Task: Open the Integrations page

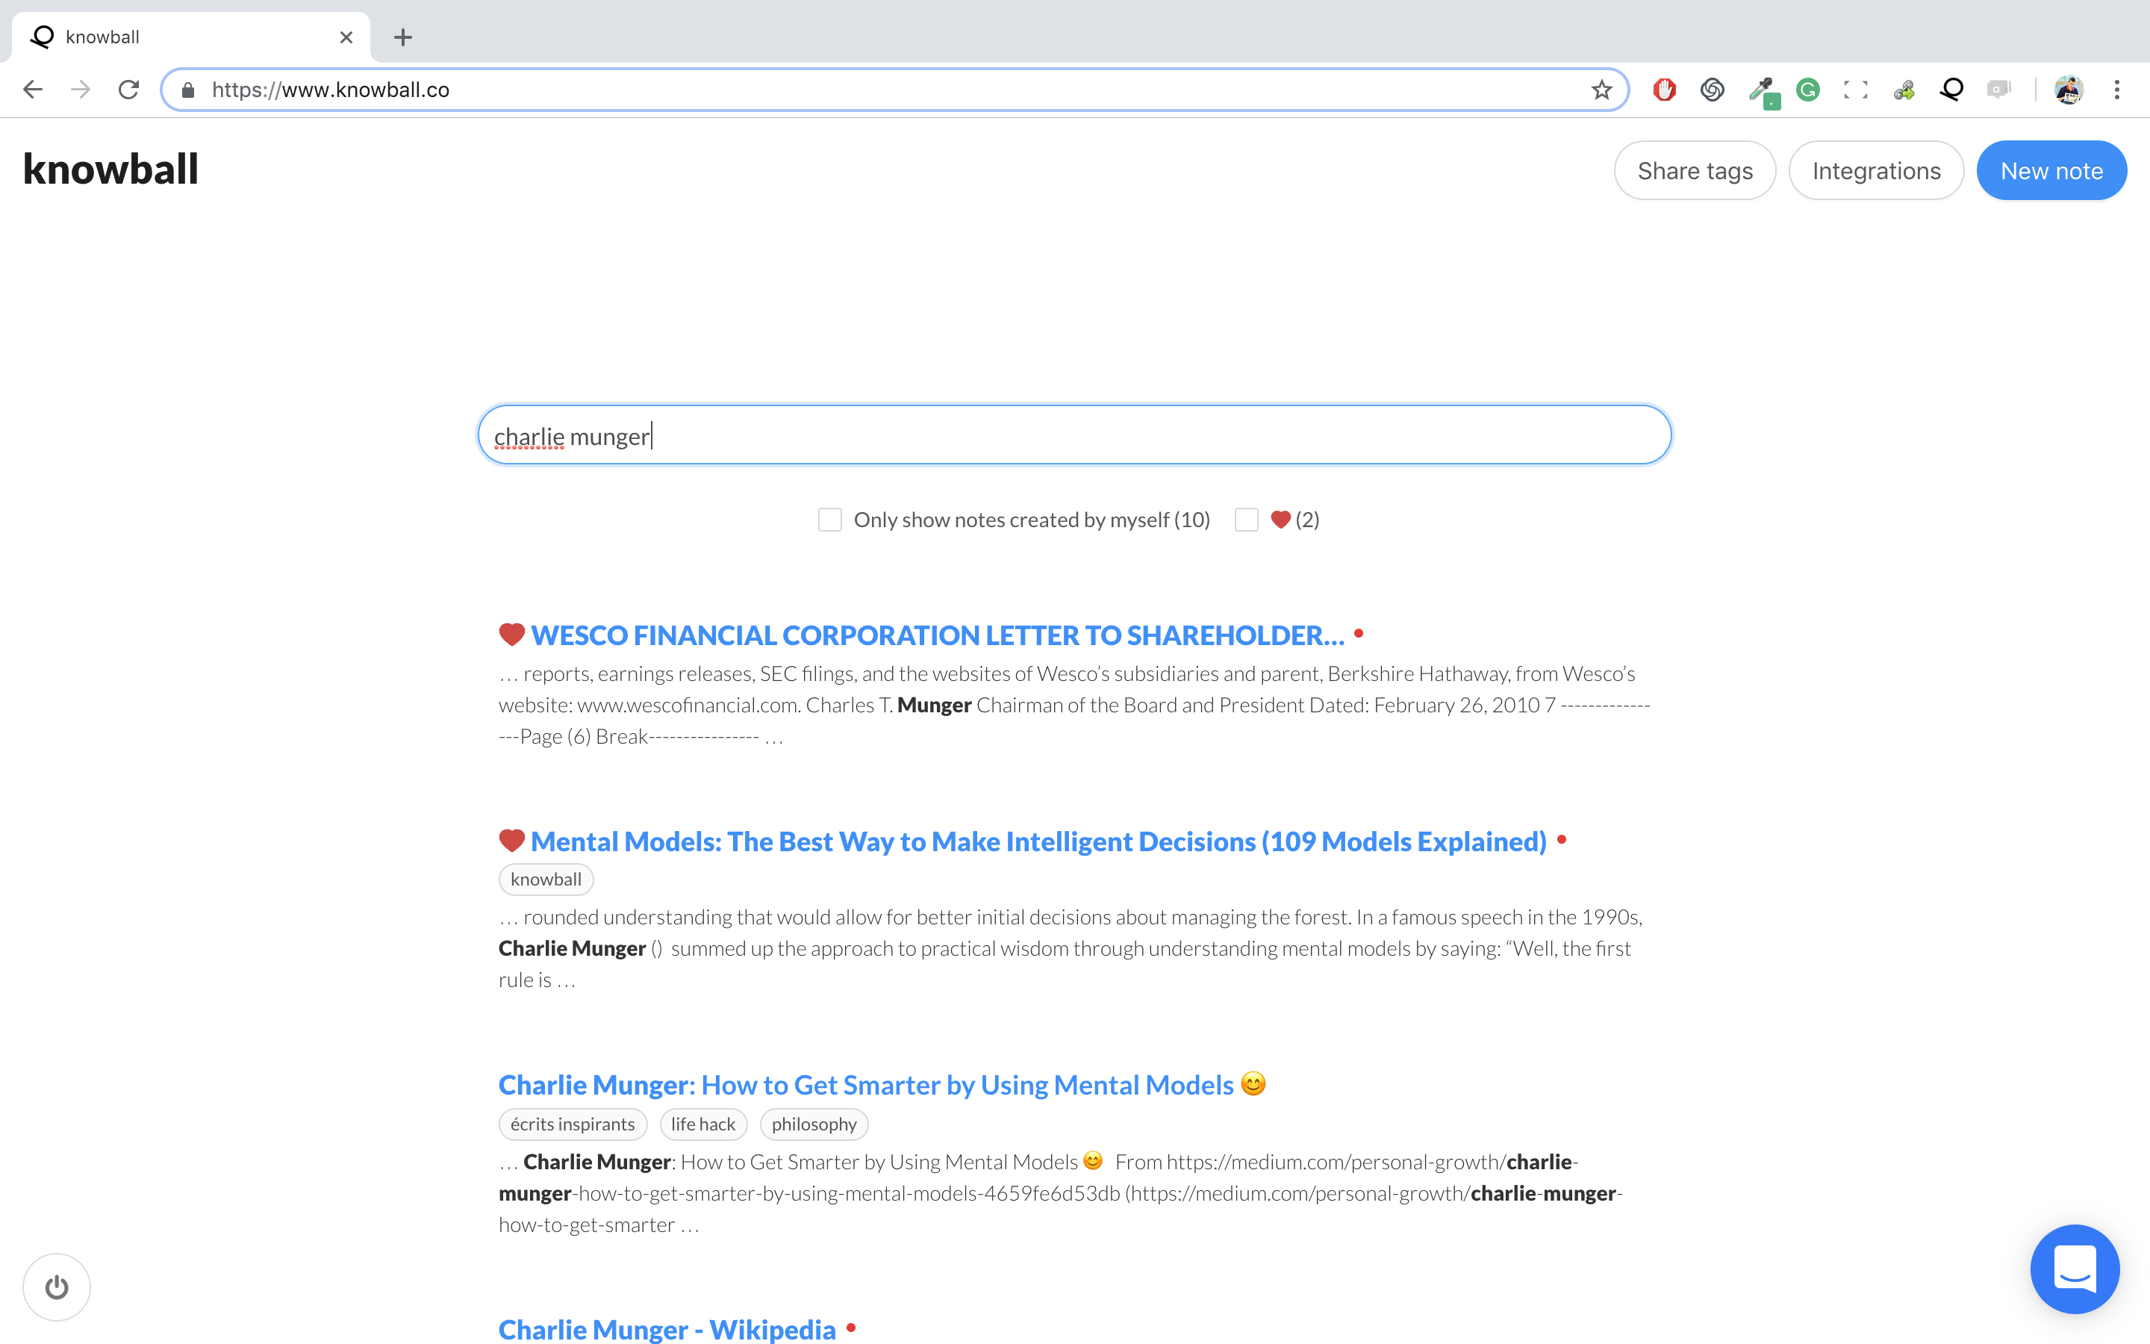Action: 1875,171
